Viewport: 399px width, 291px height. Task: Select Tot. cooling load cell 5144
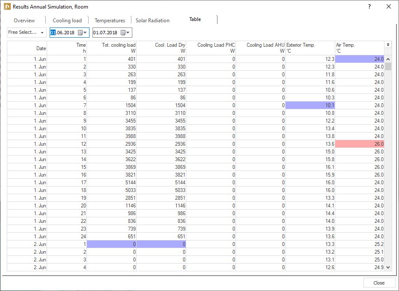pyautogui.click(x=111, y=183)
